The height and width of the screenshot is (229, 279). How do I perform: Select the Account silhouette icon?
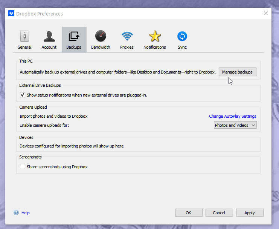(49, 37)
